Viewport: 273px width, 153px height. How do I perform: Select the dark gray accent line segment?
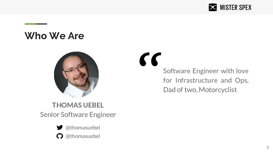click(x=42, y=24)
